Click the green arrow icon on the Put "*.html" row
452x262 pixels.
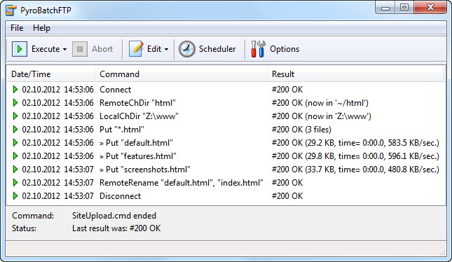(x=15, y=130)
